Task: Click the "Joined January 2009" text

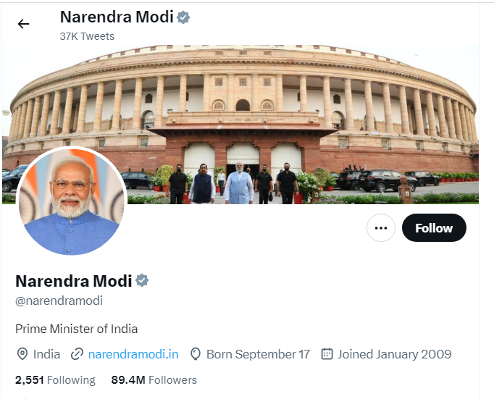Action: pos(394,354)
